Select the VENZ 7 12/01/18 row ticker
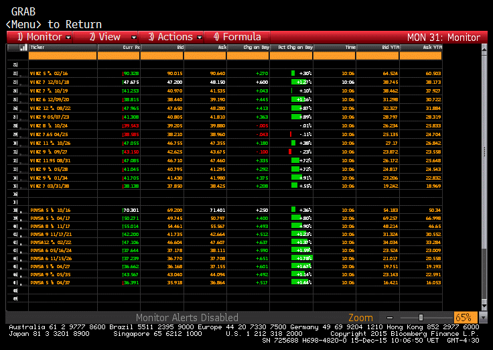 [50, 82]
